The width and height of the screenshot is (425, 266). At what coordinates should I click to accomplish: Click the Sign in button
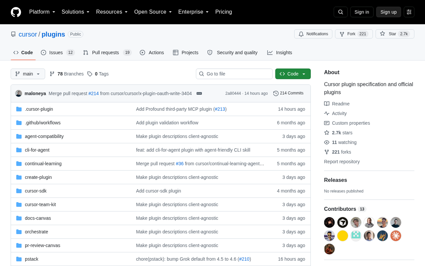[x=362, y=12]
